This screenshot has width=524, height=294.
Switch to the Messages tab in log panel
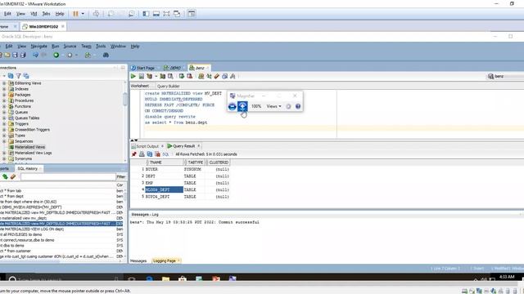[x=138, y=261]
